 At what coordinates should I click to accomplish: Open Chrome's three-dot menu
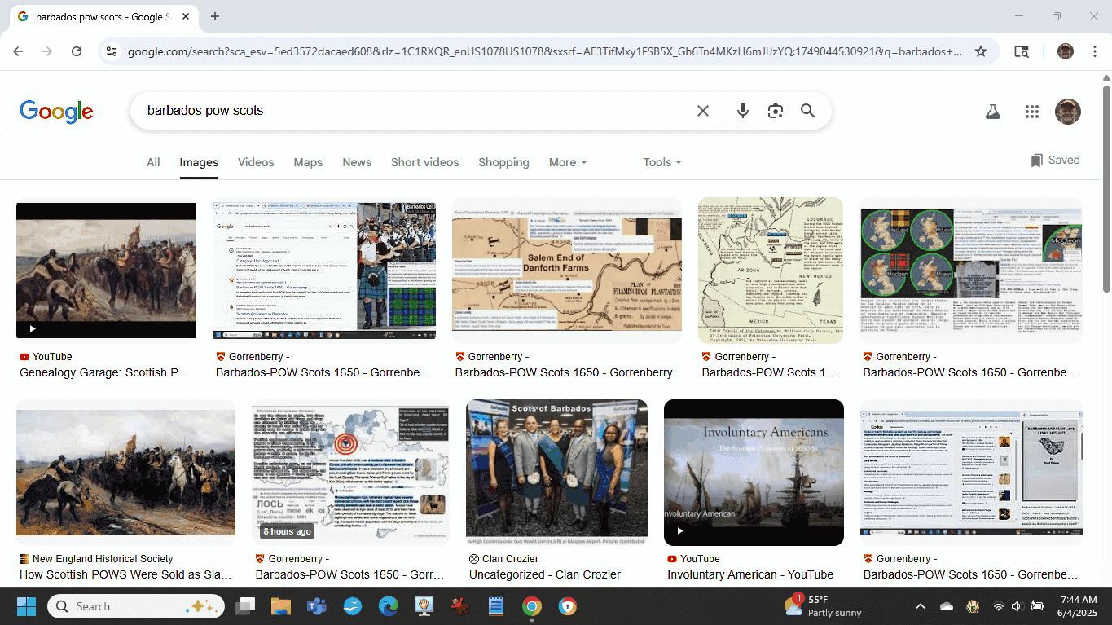click(1093, 51)
